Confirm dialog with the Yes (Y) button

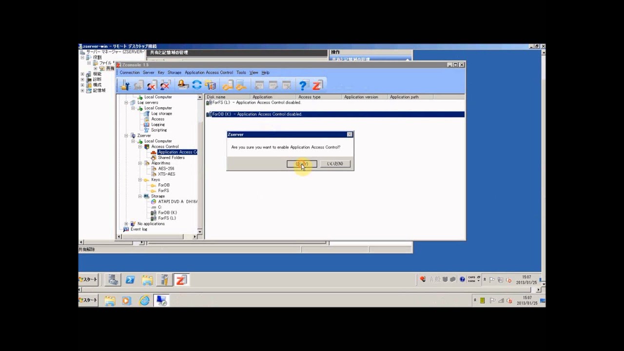tap(302, 164)
